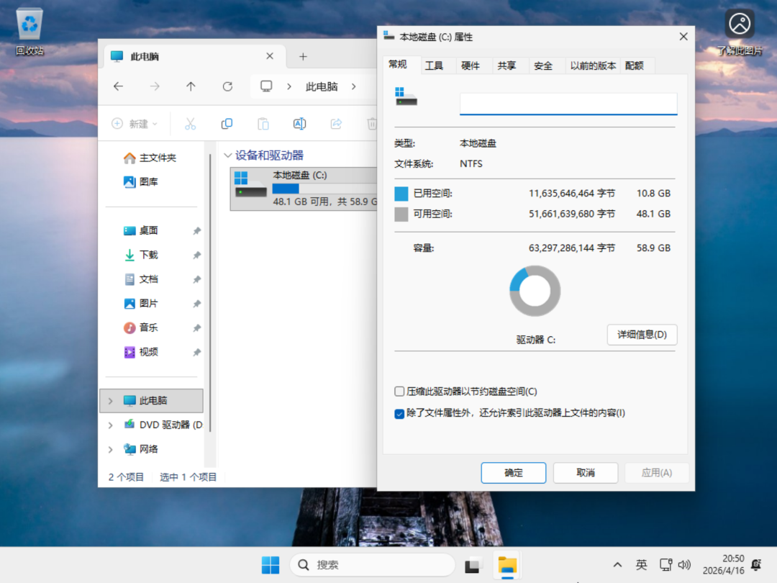Click the pin icon beside 视频
The width and height of the screenshot is (777, 583).
196,353
